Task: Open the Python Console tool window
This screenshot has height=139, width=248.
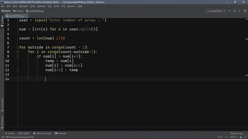Action: click(42, 133)
